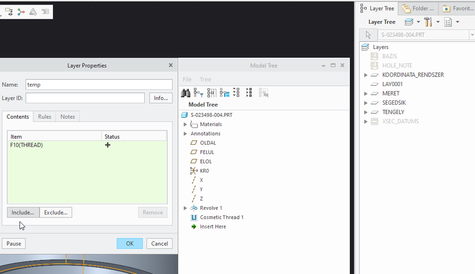475x274 pixels.
Task: Click the Layers root icon in Layer Tree
Action: point(366,47)
